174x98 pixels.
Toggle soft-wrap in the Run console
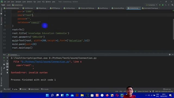tap(7, 64)
